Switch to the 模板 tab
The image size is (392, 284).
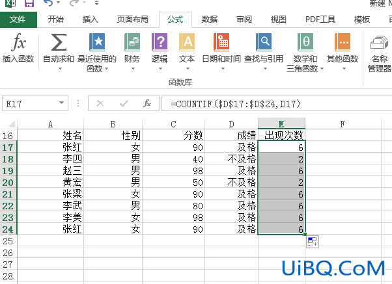tap(362, 19)
